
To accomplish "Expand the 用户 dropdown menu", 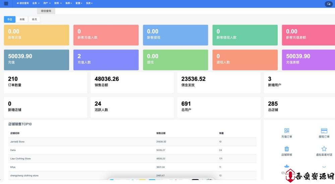I will pyautogui.click(x=47, y=3).
